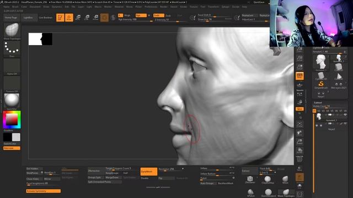Select the Move brush in bottom shelf
The height and width of the screenshot is (198, 353).
coord(285,180)
